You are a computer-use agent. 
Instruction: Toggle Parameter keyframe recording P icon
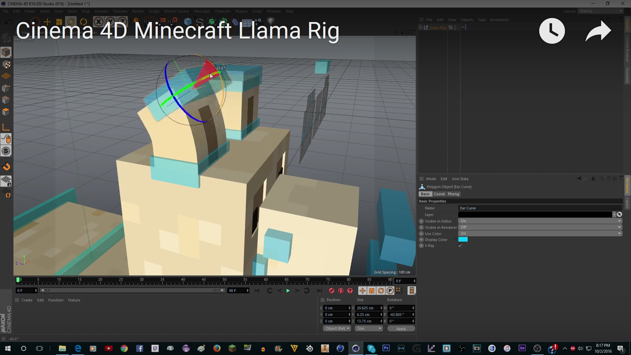(x=390, y=291)
